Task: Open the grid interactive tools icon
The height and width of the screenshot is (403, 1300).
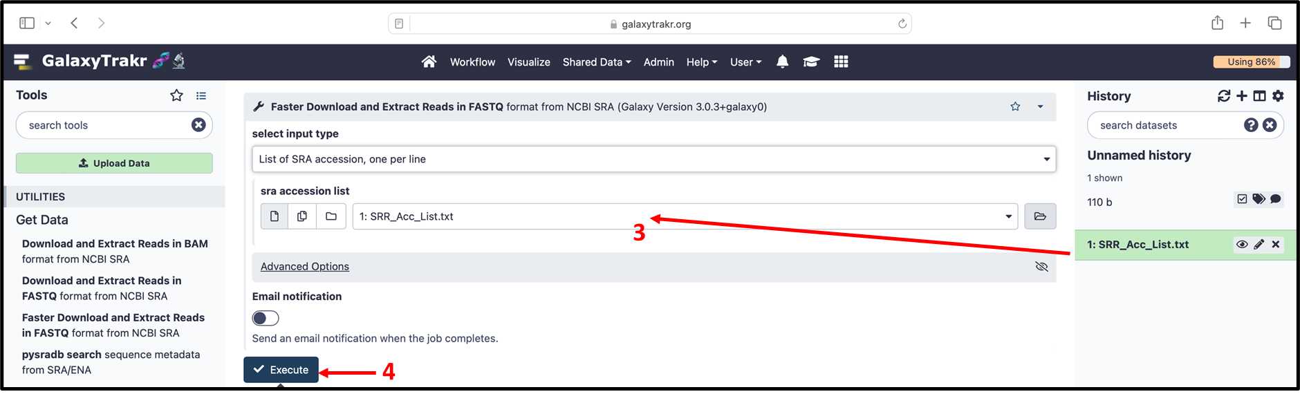Action: pyautogui.click(x=841, y=62)
